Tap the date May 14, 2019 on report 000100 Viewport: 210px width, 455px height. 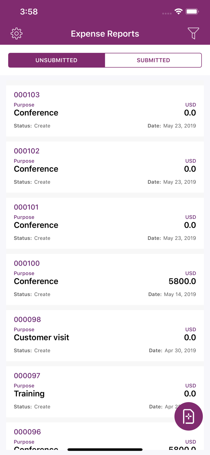pyautogui.click(x=179, y=294)
